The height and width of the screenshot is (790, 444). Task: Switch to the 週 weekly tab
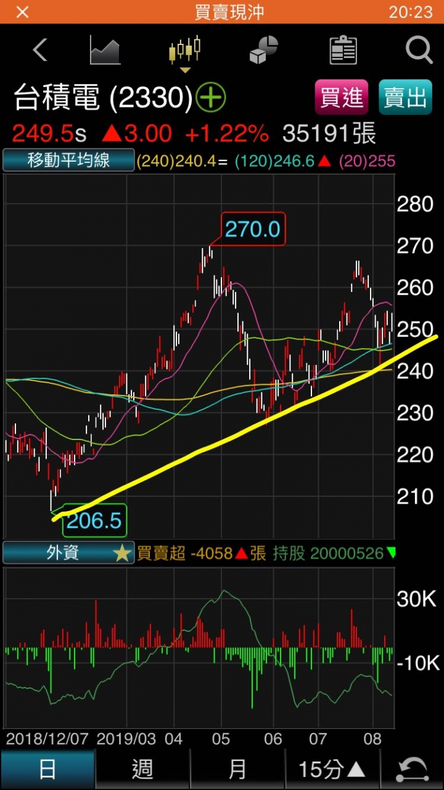point(142,770)
